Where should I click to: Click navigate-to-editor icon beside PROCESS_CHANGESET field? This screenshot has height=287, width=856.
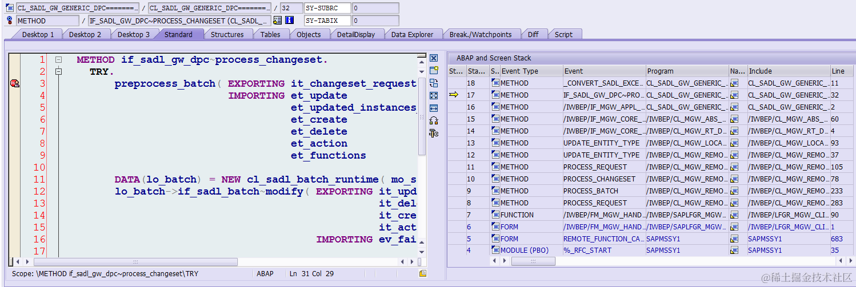pyautogui.click(x=277, y=21)
